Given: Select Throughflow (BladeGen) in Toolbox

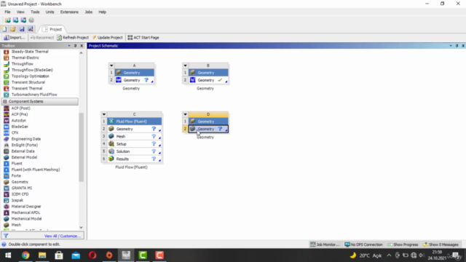Looking at the screenshot, I should (32, 70).
